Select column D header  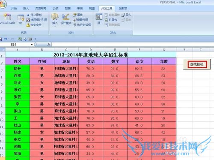[91, 50]
